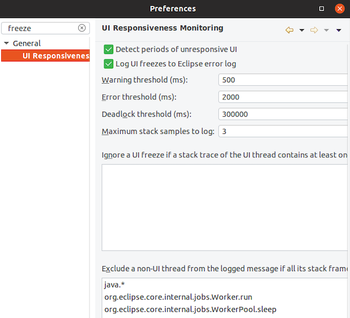Maximize the Preferences window

pyautogui.click(x=321, y=9)
